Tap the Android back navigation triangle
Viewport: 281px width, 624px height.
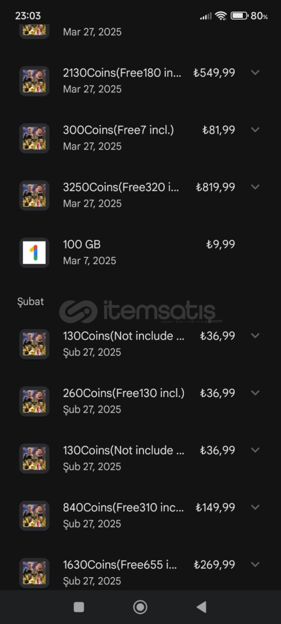click(201, 607)
